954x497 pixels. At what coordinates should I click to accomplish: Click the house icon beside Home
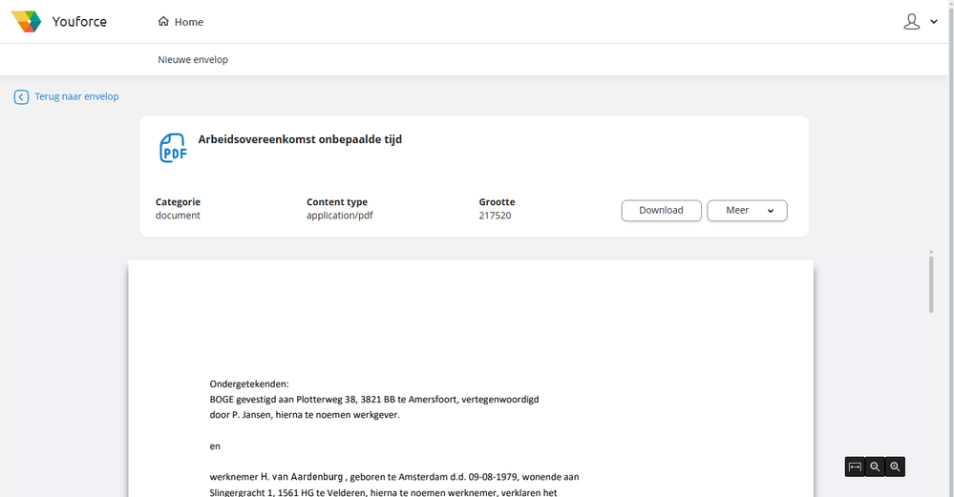pos(163,21)
